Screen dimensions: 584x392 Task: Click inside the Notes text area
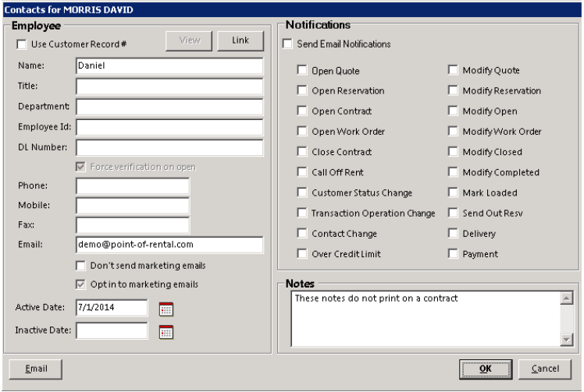426,319
